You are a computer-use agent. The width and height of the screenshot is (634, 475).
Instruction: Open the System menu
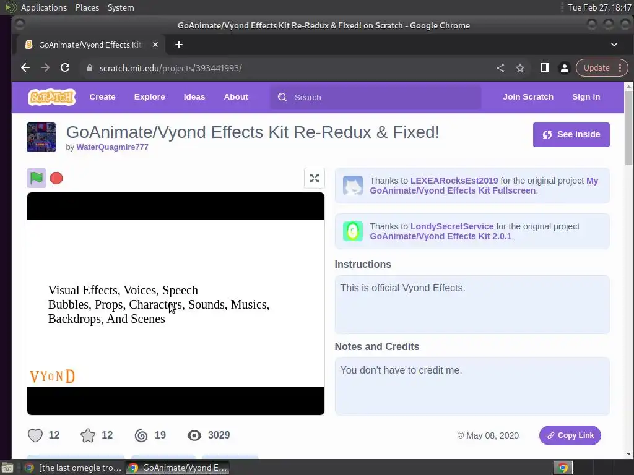pos(121,7)
